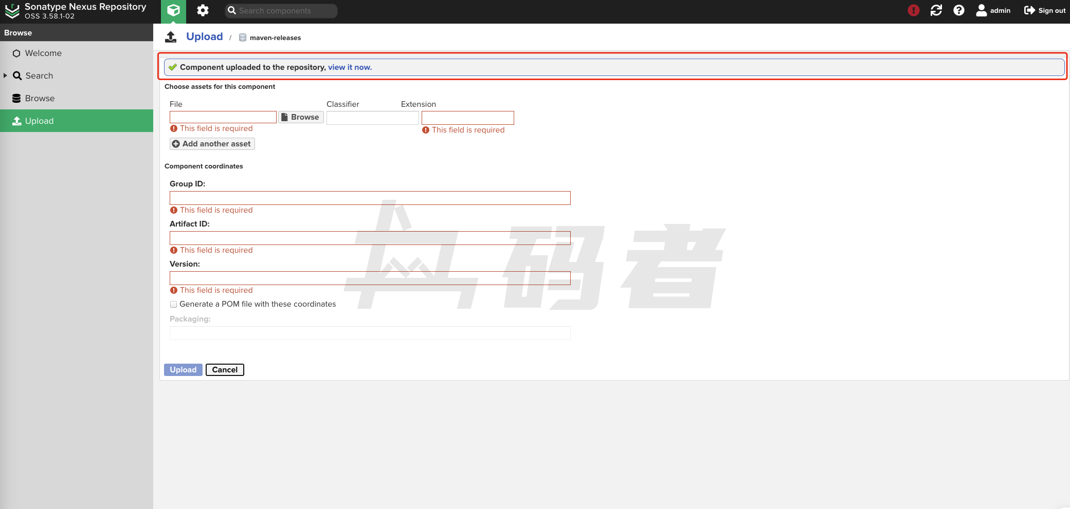Enable Generate a POM file checkbox
The width and height of the screenshot is (1070, 509).
[x=174, y=305]
